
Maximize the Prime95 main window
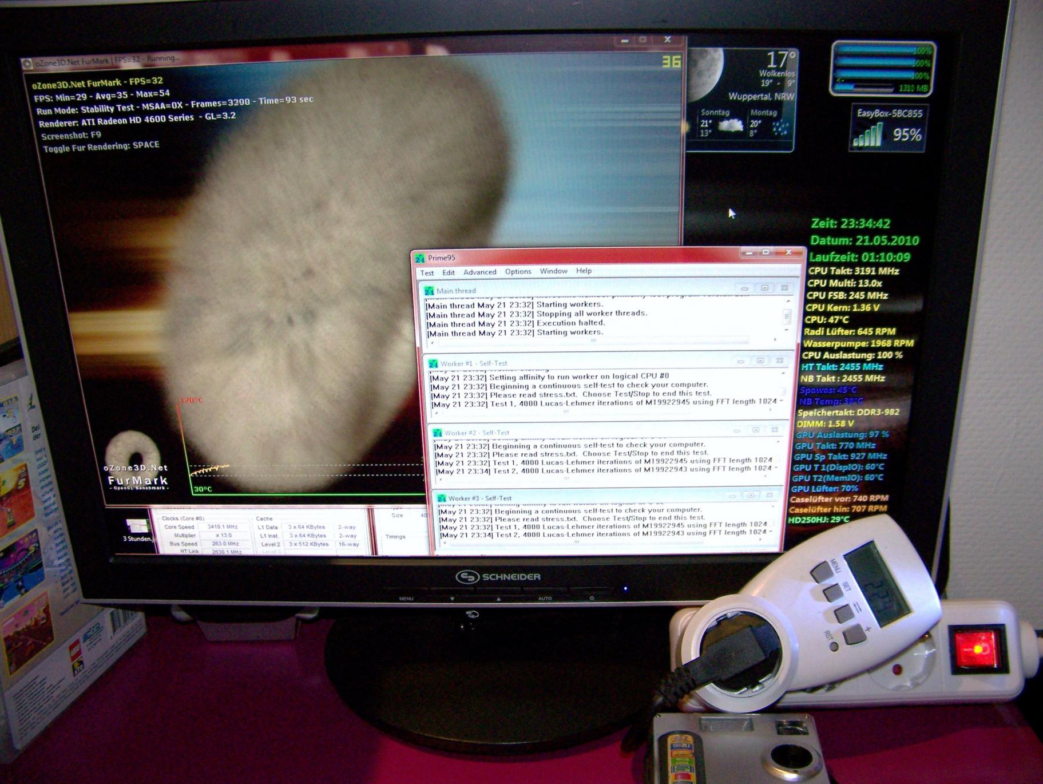pos(766,252)
